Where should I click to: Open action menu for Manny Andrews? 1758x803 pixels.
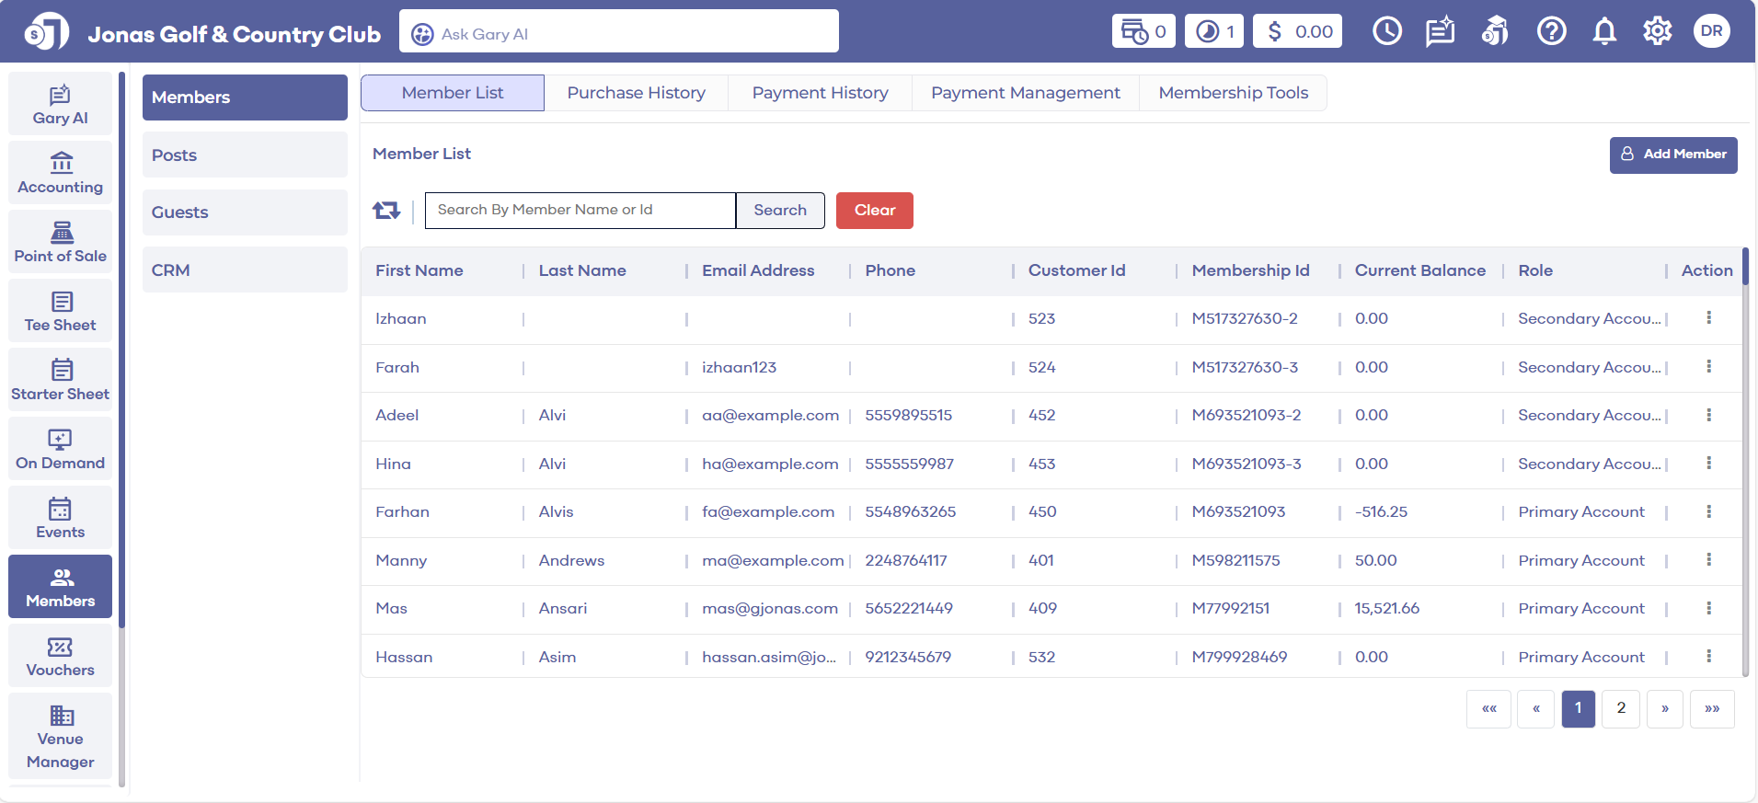[x=1708, y=560]
